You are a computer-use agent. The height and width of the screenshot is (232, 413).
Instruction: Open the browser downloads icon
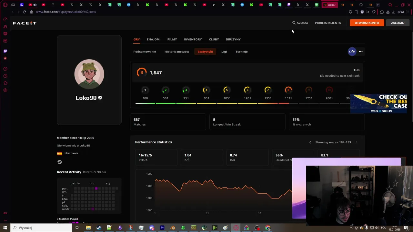(x=394, y=12)
